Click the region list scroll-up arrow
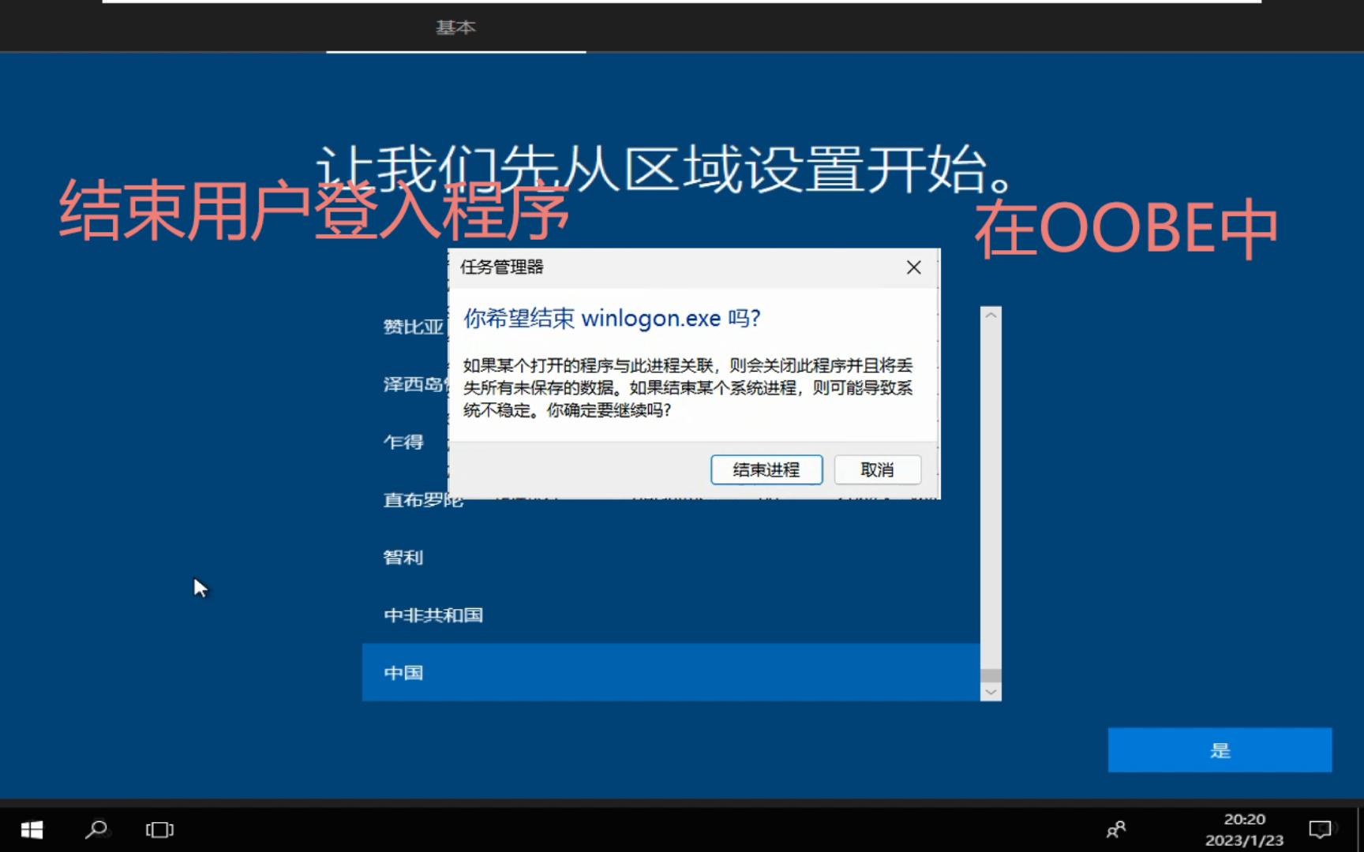The image size is (1364, 852). pos(991,315)
